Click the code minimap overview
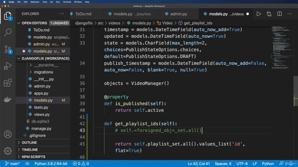Image resolution: width=298 pixels, height=167 pixels. point(282,47)
